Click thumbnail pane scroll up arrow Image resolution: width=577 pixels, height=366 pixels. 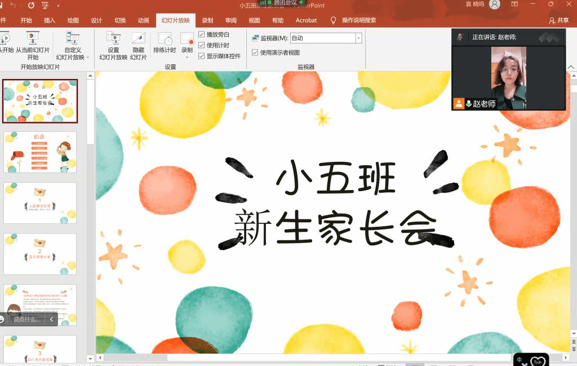[90, 76]
